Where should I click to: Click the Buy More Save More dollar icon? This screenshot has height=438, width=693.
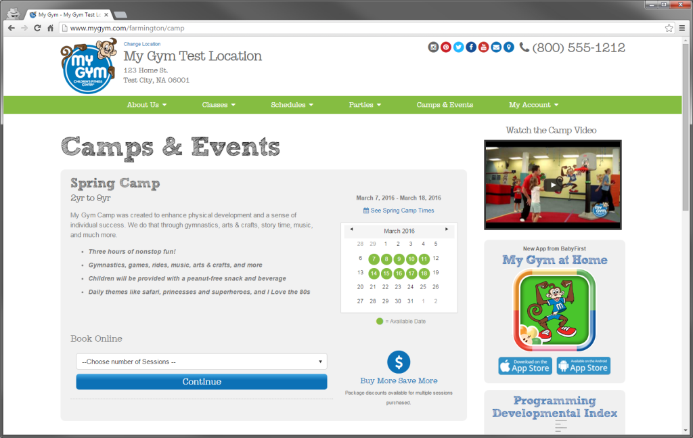(399, 362)
